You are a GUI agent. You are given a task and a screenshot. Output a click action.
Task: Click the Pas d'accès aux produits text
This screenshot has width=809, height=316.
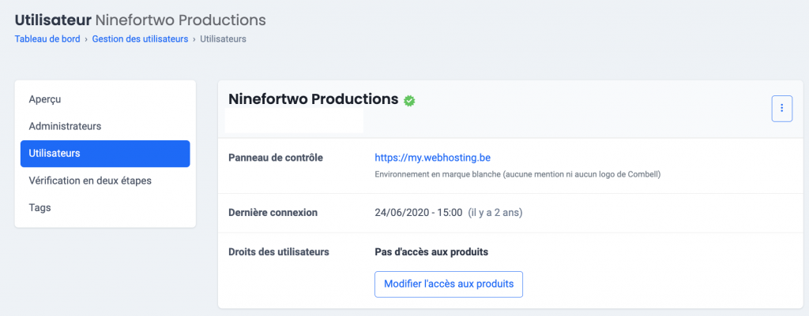[x=431, y=252]
